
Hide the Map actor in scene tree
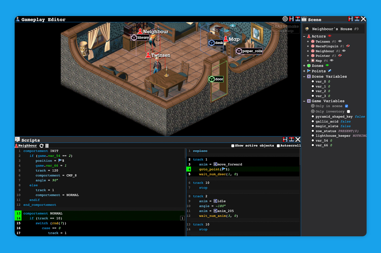[x=332, y=60]
